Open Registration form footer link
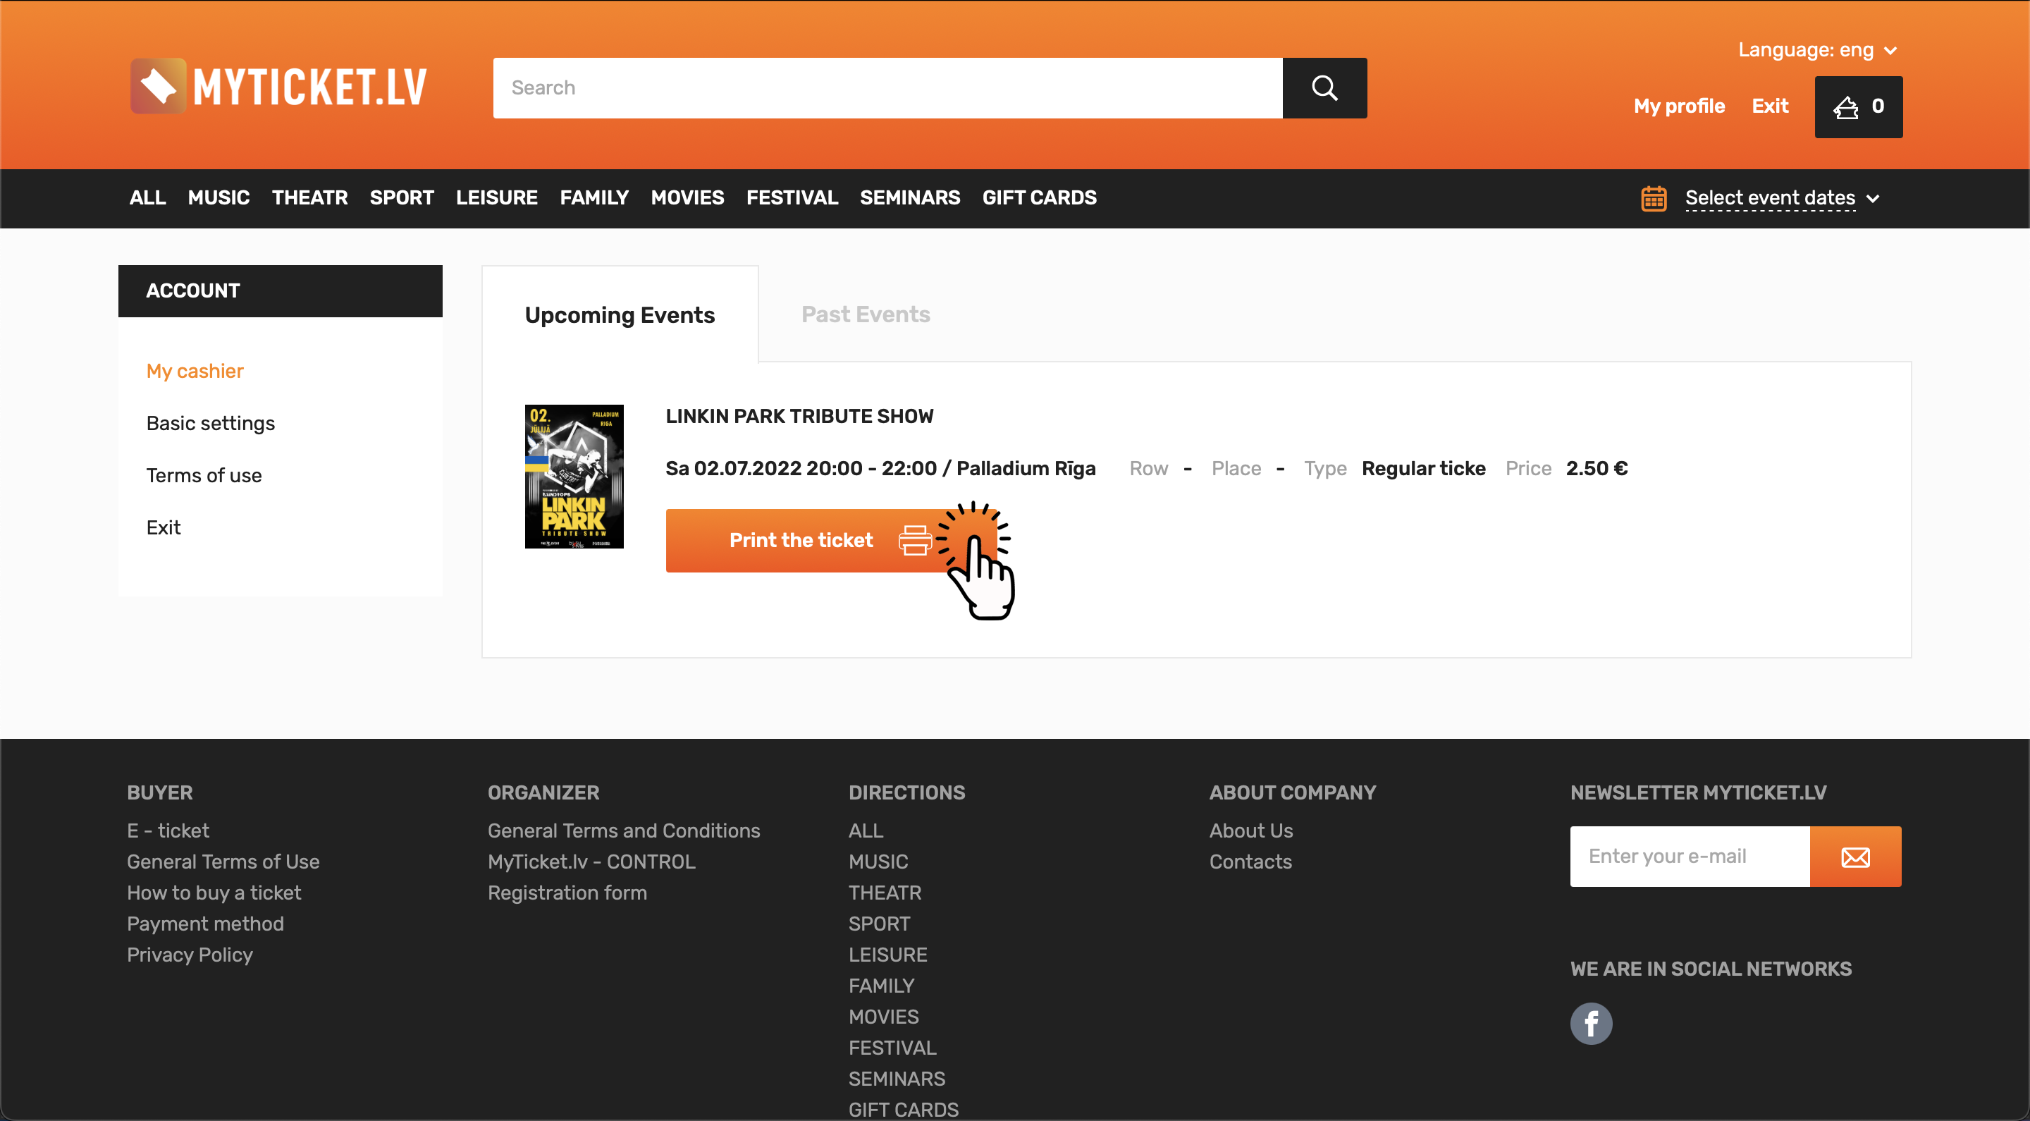 point(567,893)
